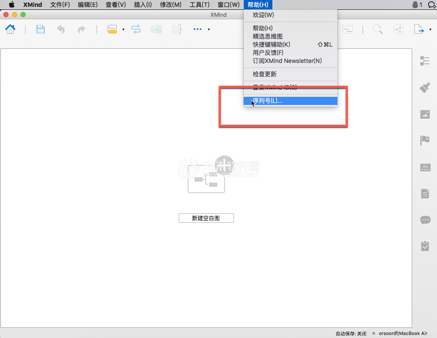This screenshot has height=338, width=437.
Task: Open the XMind application menu
Action: (32, 5)
